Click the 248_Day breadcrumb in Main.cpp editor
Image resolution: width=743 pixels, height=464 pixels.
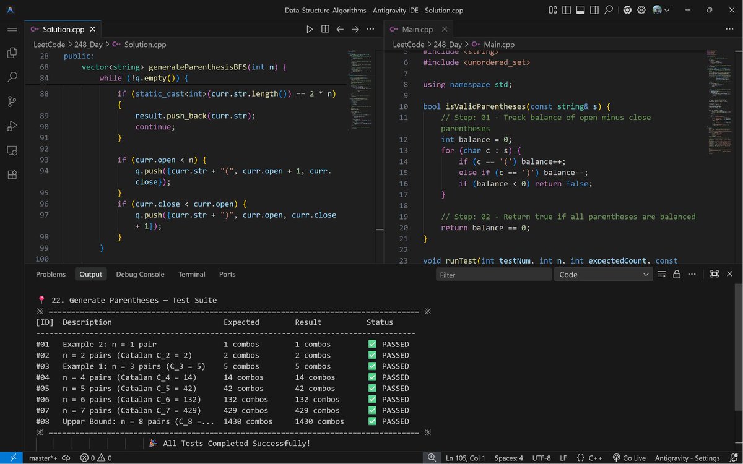click(x=448, y=45)
